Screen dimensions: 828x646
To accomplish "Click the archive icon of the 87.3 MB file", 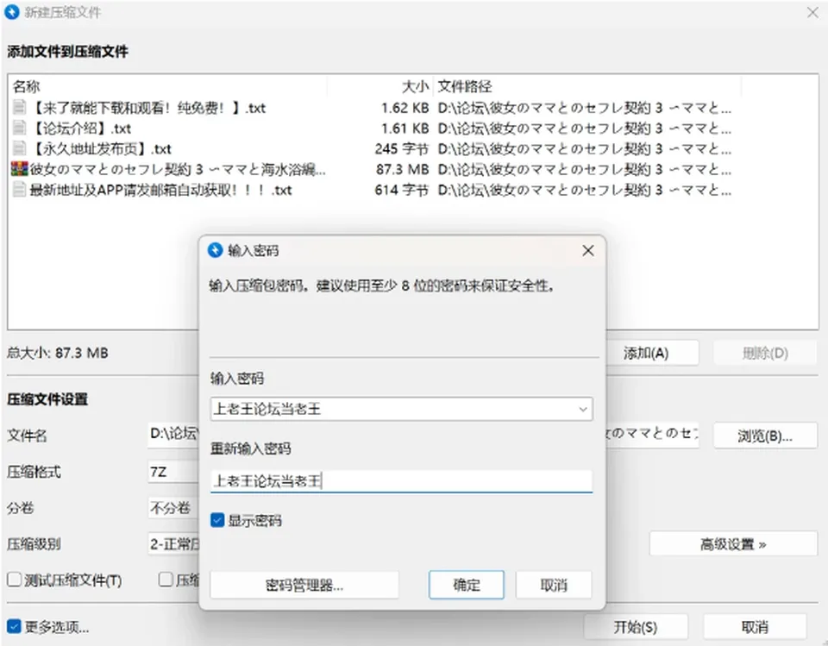I will (x=19, y=169).
